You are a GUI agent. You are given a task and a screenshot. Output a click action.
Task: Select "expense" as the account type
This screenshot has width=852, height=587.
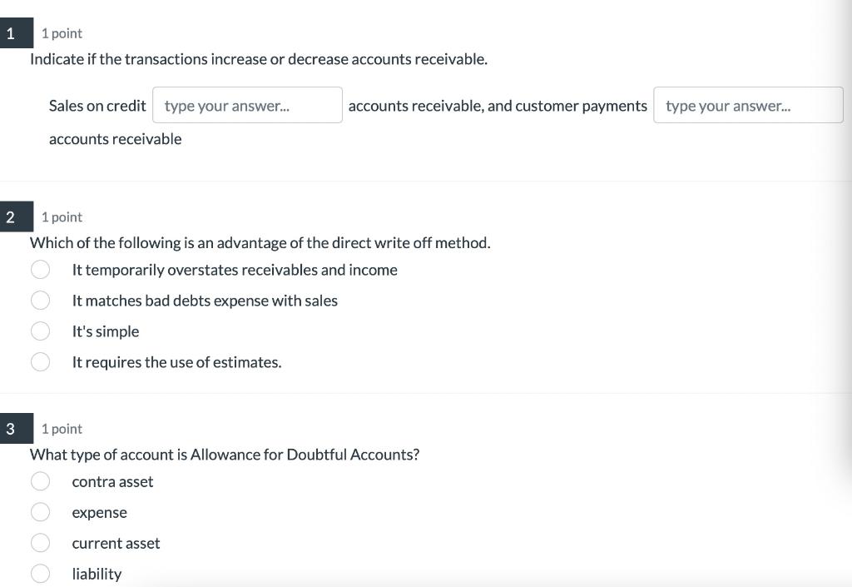40,511
